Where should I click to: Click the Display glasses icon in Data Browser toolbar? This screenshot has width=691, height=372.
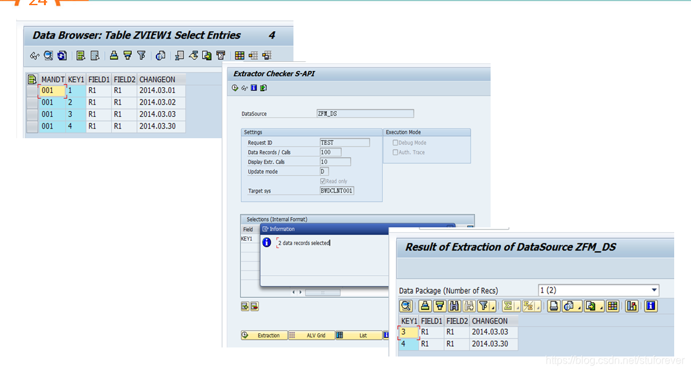(x=34, y=56)
